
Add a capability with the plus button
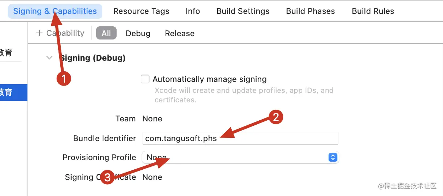[39, 33]
